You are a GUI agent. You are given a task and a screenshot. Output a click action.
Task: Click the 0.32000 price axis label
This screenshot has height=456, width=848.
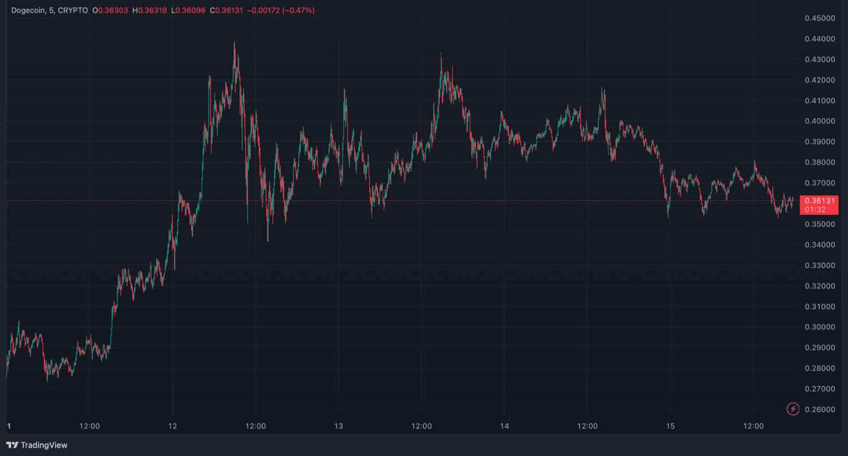(820, 286)
